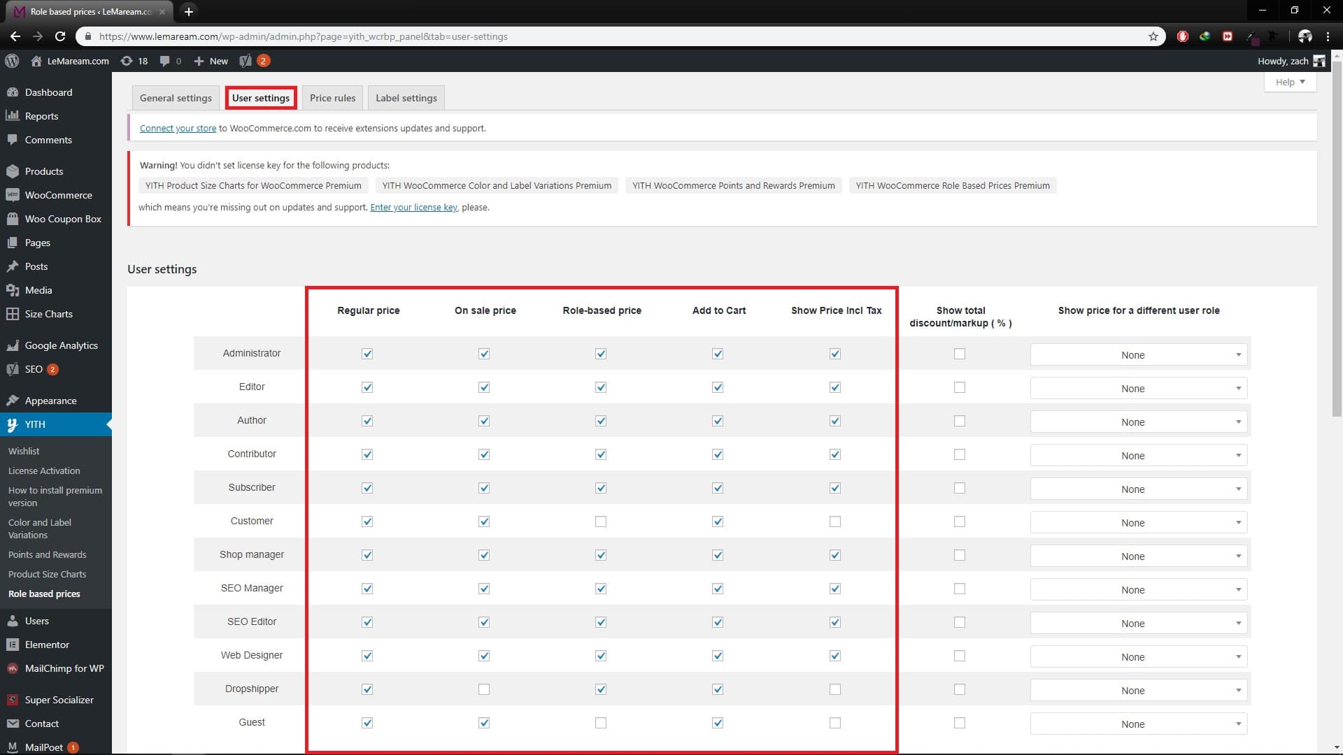Open SEO in the sidebar menu

[x=34, y=369]
